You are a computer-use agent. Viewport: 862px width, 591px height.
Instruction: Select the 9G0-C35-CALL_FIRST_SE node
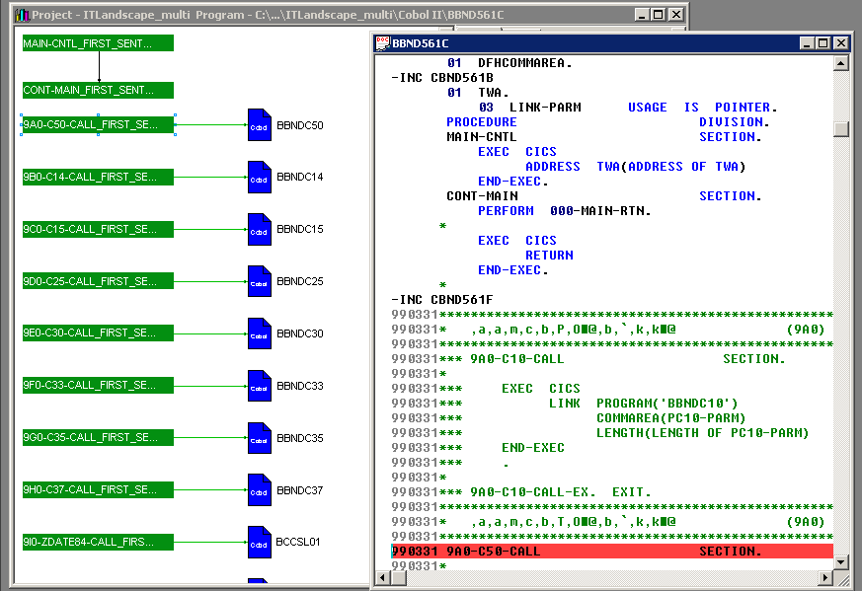click(98, 437)
